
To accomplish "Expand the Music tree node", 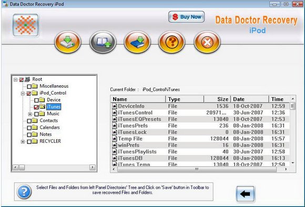I will click(x=30, y=114).
